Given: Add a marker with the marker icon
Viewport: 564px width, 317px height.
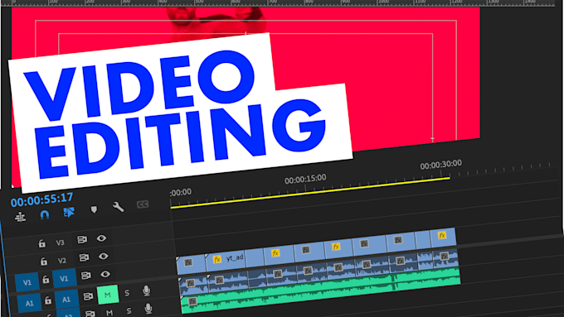Looking at the screenshot, I should [x=94, y=209].
